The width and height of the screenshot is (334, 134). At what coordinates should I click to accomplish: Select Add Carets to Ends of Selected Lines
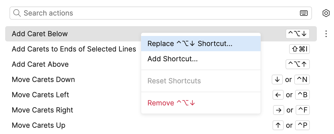(74, 49)
